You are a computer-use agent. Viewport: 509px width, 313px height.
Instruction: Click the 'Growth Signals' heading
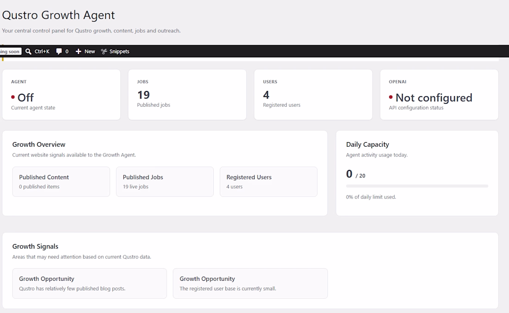[x=35, y=247]
